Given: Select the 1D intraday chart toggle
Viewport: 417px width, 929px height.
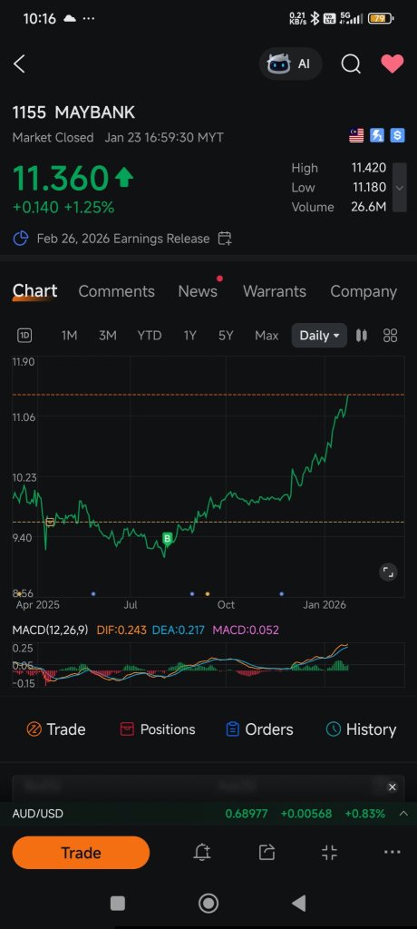Looking at the screenshot, I should (24, 336).
